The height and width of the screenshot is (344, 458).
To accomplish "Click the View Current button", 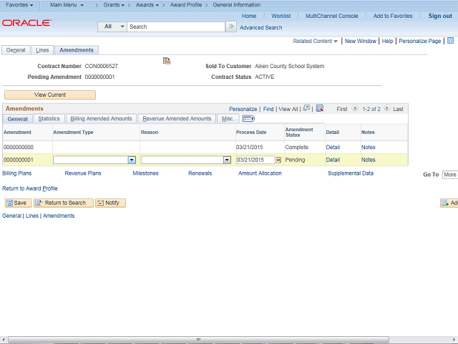I will click(x=50, y=95).
